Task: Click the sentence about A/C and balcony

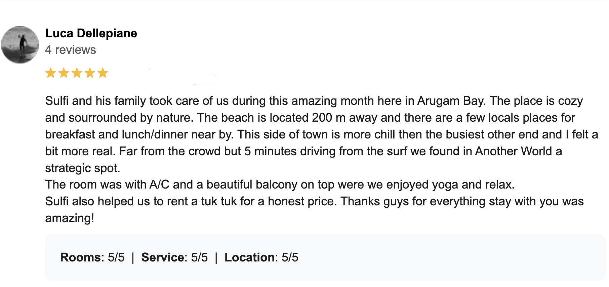Action: point(280,184)
